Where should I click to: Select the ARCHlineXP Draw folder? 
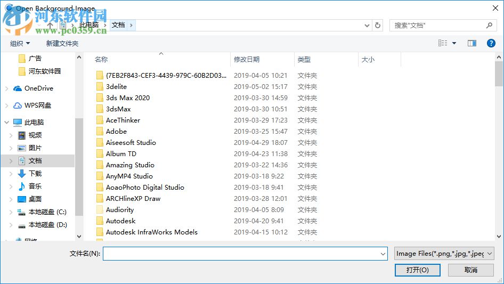(x=133, y=198)
